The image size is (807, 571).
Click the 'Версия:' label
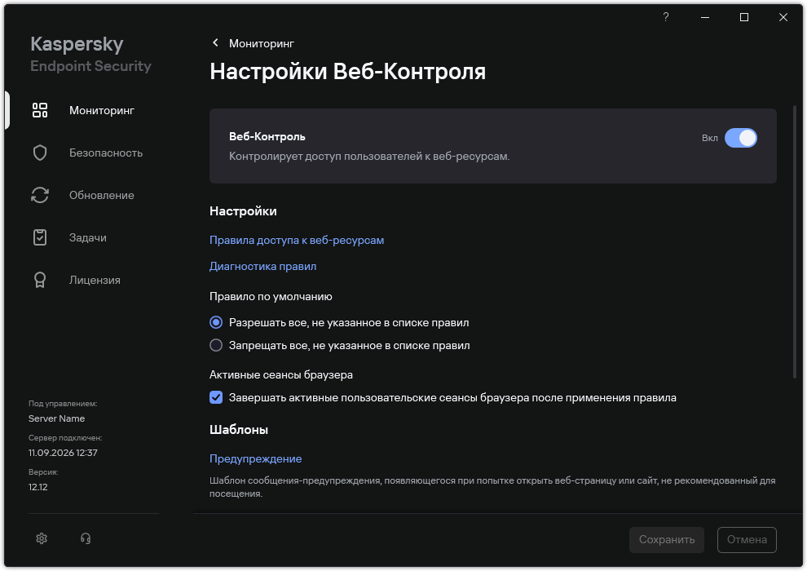(43, 472)
